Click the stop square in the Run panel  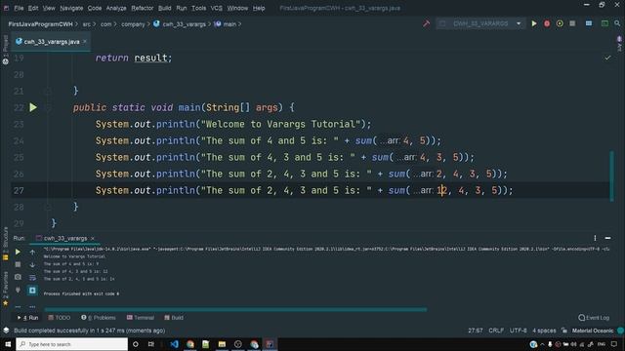pyautogui.click(x=18, y=264)
